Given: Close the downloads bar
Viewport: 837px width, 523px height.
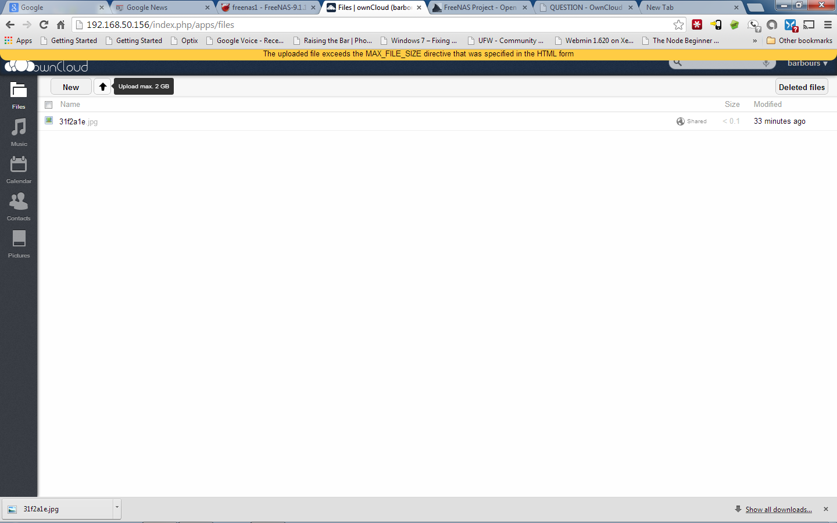Looking at the screenshot, I should pyautogui.click(x=826, y=509).
